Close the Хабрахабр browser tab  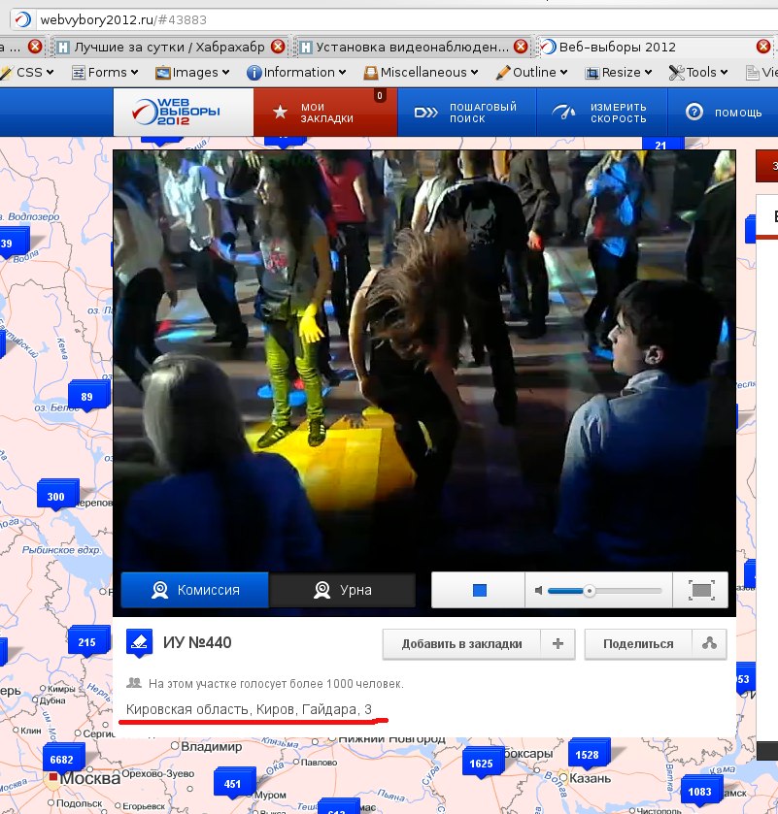[279, 46]
